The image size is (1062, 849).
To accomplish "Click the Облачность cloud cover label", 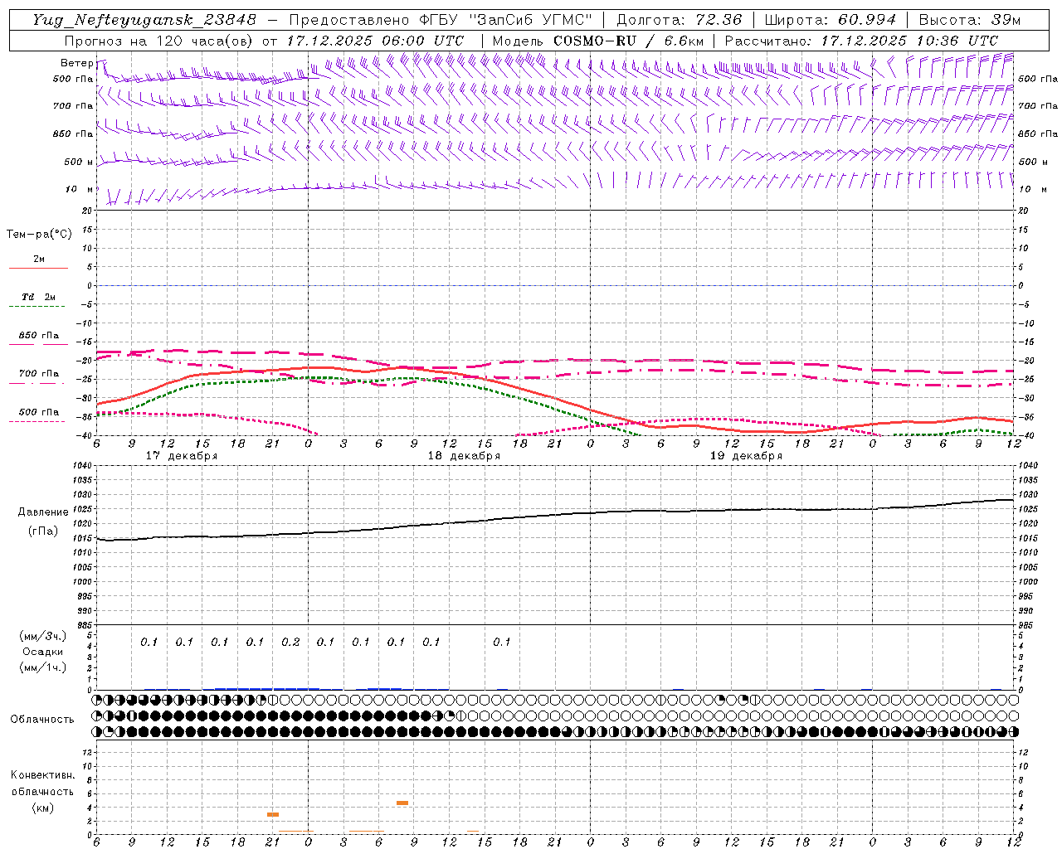I will coord(42,719).
